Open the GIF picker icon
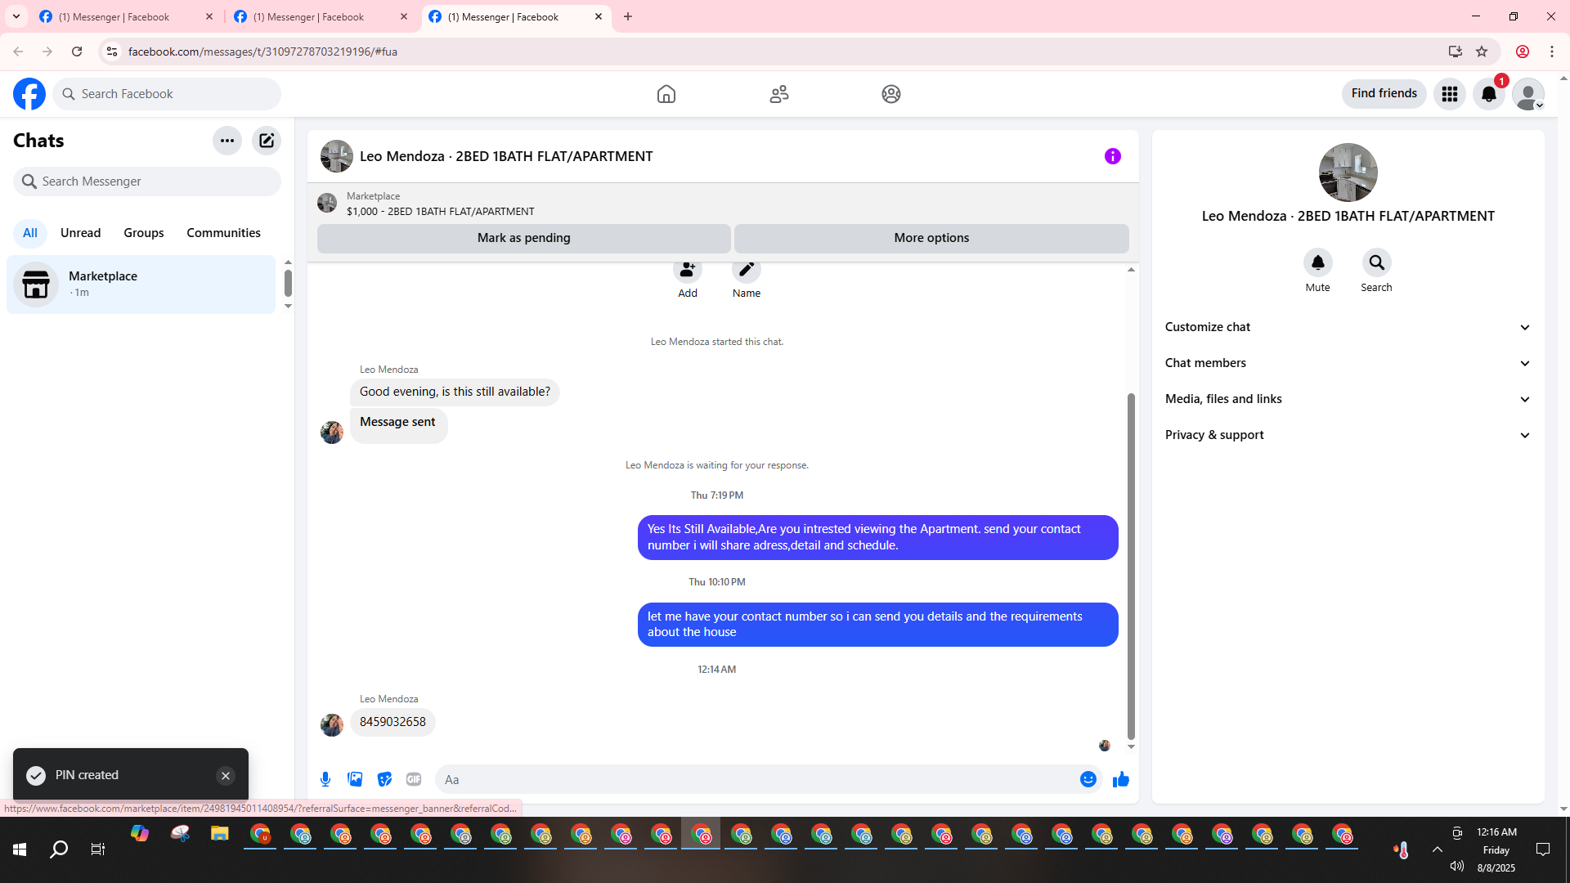 coord(414,779)
